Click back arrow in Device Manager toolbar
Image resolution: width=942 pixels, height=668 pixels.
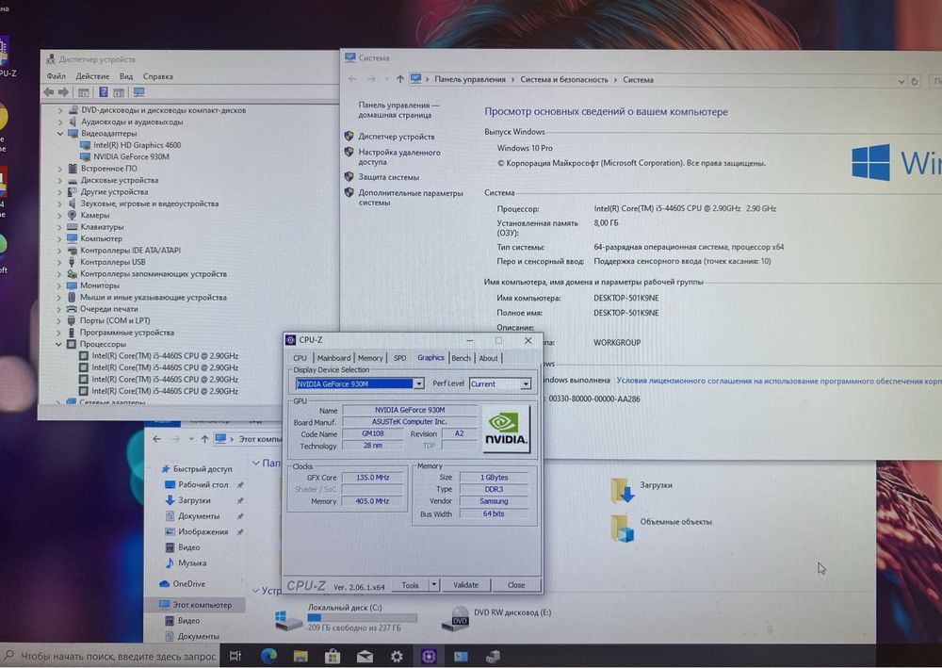point(49,92)
